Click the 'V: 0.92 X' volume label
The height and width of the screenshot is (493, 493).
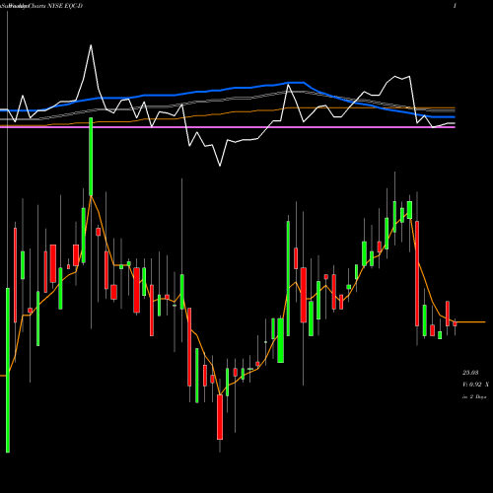pyautogui.click(x=475, y=384)
